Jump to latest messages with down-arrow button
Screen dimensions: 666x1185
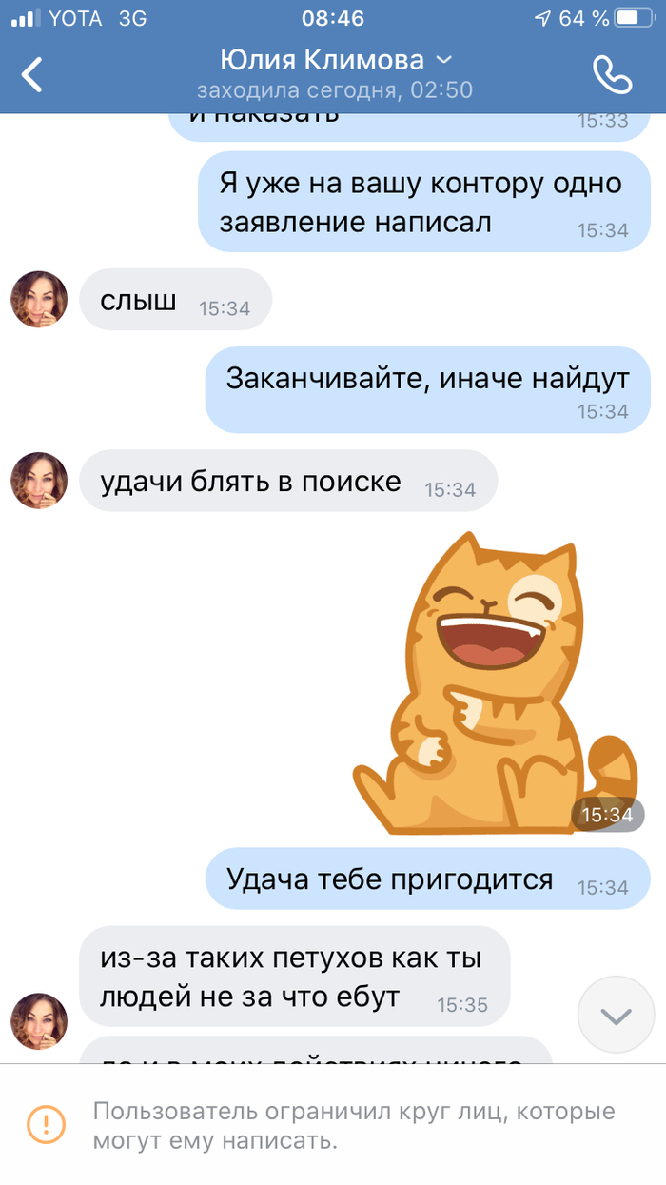coord(617,1016)
